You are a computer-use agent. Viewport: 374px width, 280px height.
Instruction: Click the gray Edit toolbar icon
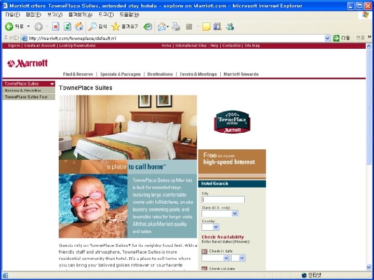(189, 26)
